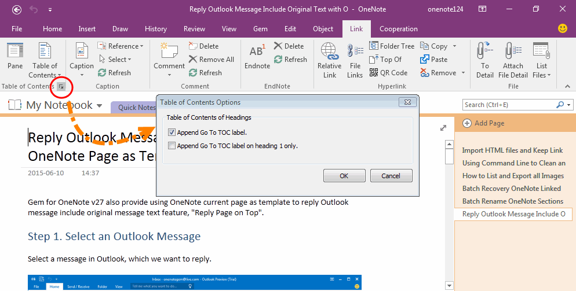This screenshot has width=576, height=291.
Task: Open page Import HTML files and Keep Link
Action: tap(512, 150)
